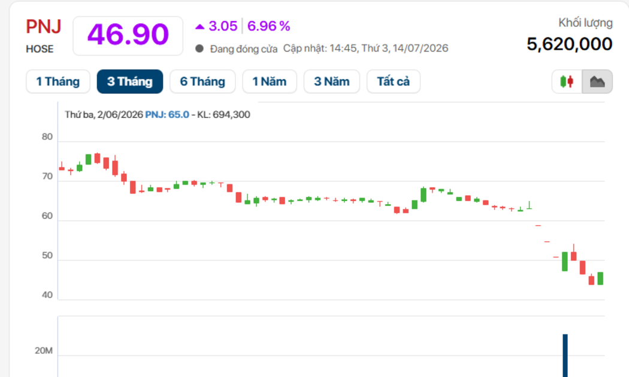Click the tall green candle near 67
The height and width of the screenshot is (377, 629).
coord(423,194)
